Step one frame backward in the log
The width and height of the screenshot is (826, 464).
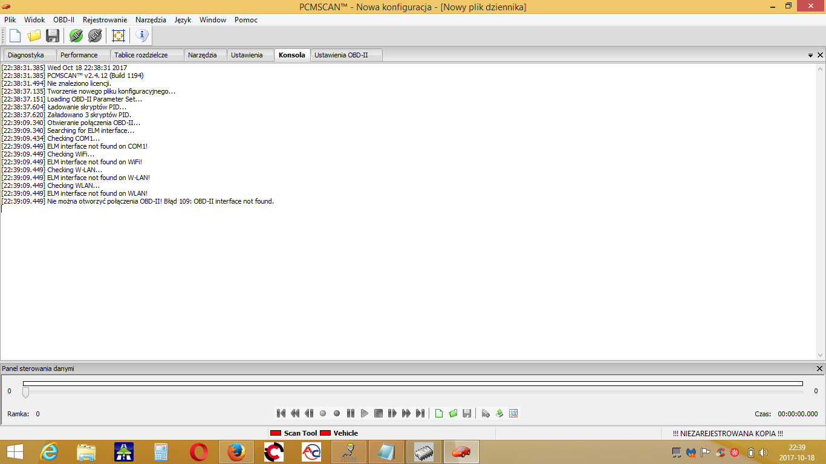pyautogui.click(x=309, y=413)
